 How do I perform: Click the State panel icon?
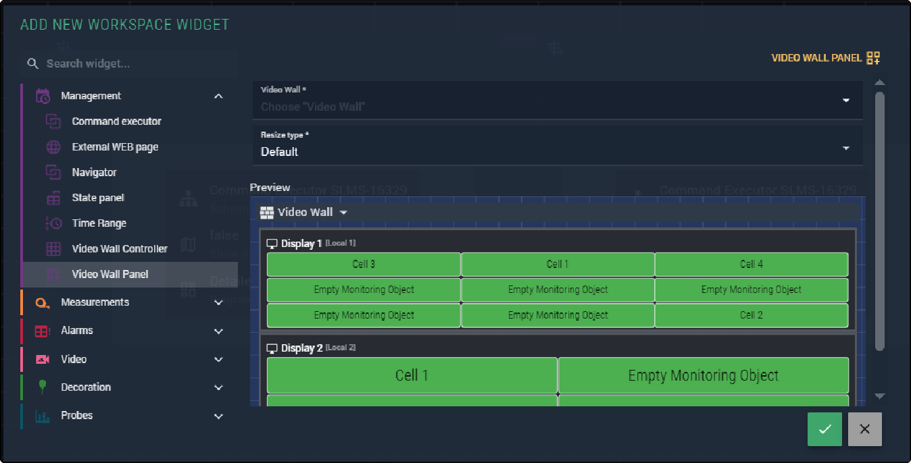point(53,198)
